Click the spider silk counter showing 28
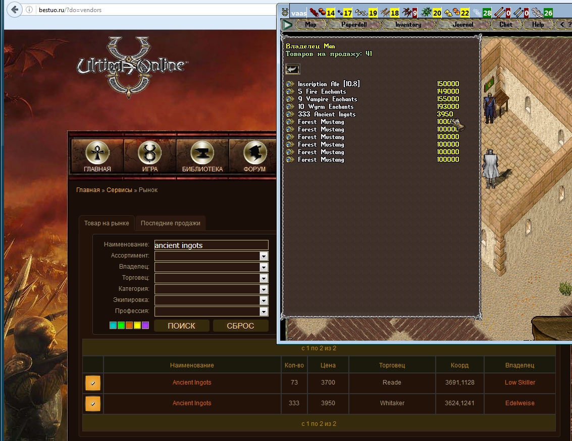 coord(482,13)
